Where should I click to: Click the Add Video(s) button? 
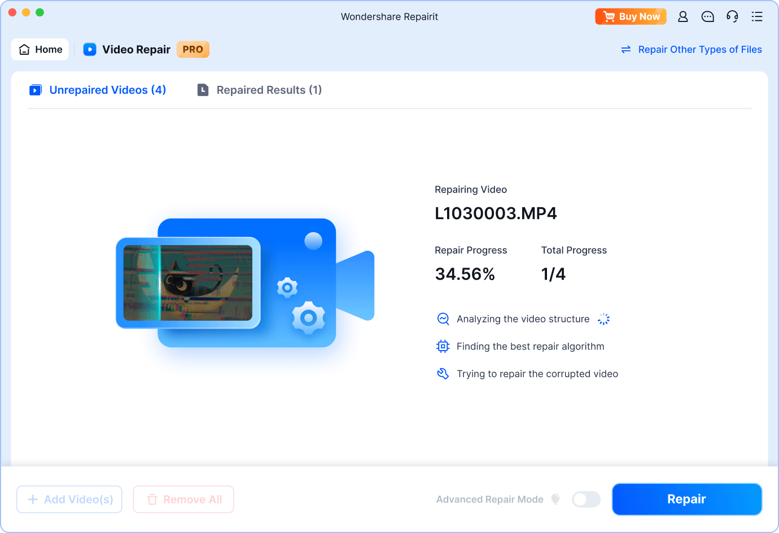[69, 499]
